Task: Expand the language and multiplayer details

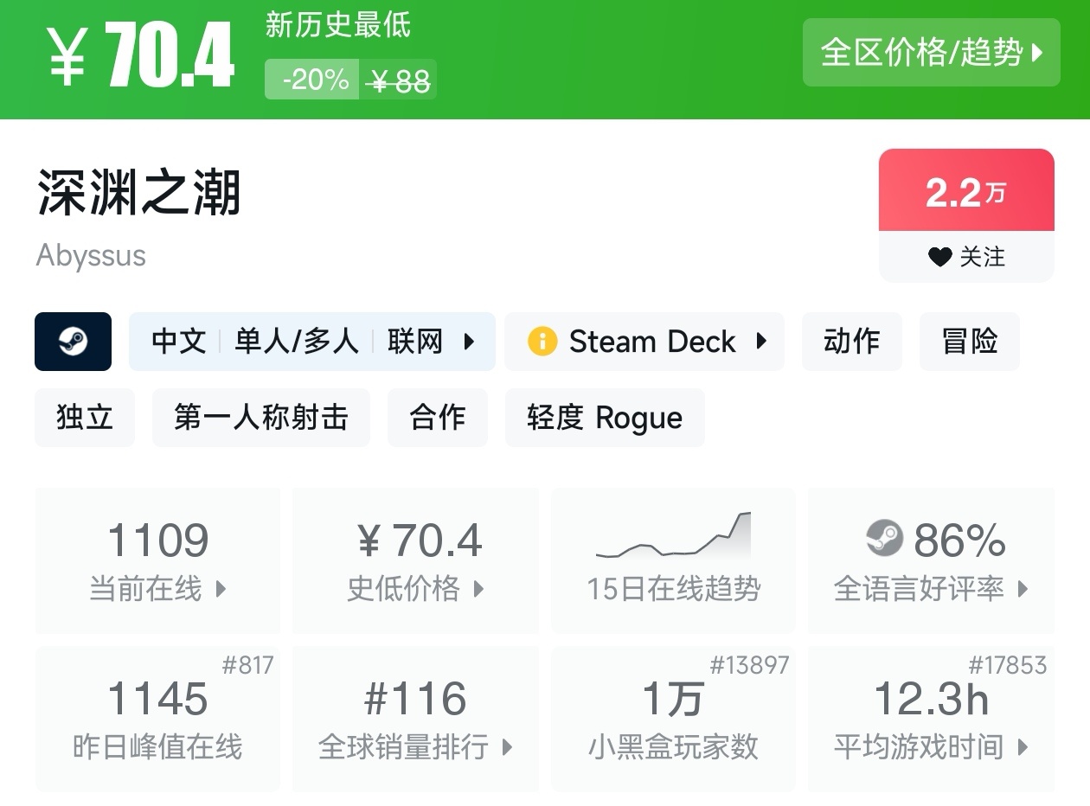Action: pyautogui.click(x=311, y=342)
